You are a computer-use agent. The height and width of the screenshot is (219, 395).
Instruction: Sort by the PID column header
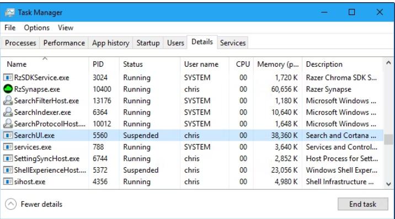click(x=104, y=64)
